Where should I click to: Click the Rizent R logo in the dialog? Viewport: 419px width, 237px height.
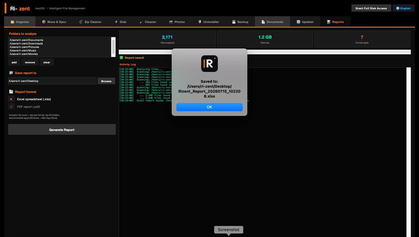pos(209,64)
